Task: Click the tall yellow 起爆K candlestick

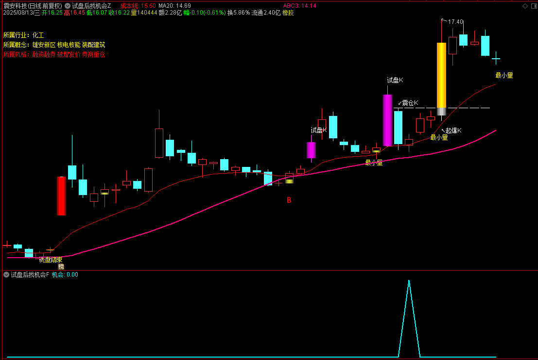Action: pyautogui.click(x=441, y=75)
